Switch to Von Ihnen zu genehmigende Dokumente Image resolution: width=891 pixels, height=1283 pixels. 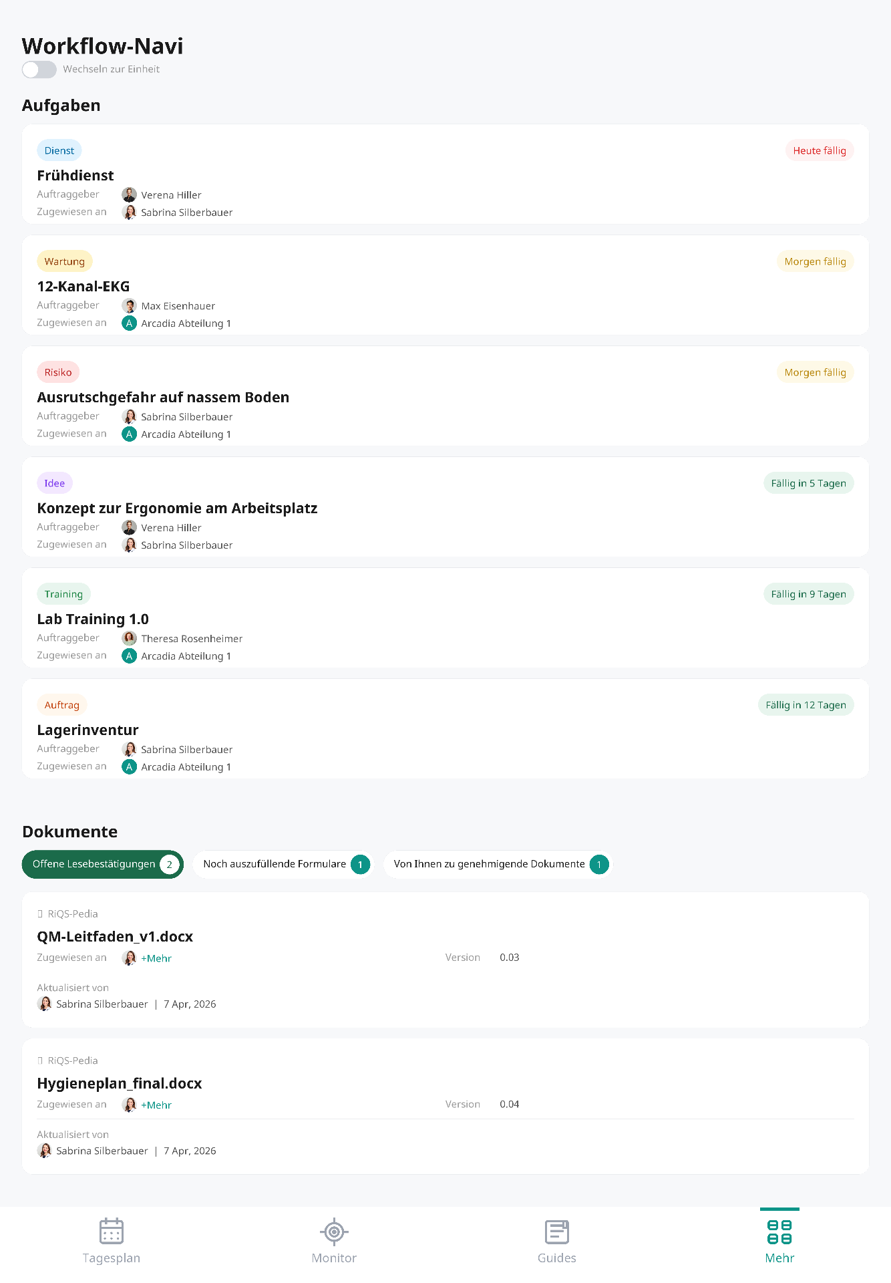tap(498, 864)
